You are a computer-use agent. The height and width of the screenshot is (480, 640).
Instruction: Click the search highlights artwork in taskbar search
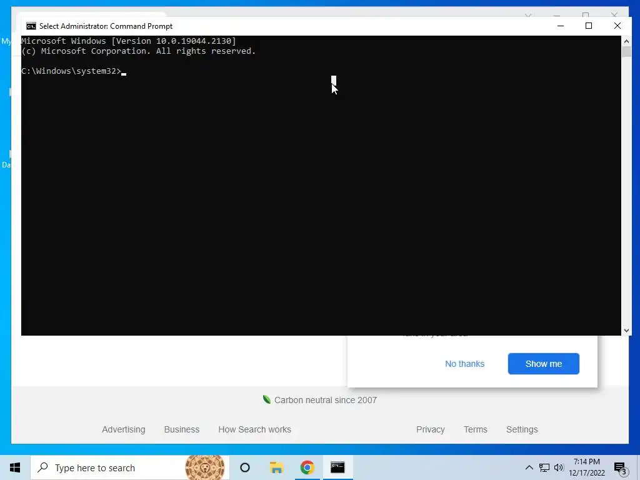[205, 467]
